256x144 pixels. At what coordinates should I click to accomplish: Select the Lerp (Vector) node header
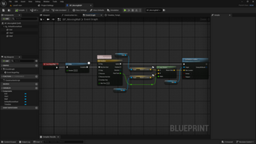pos(166,67)
